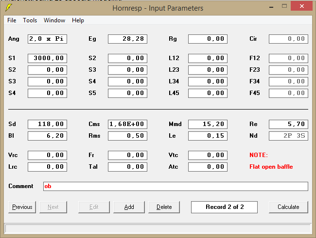Click the Eg field with 28,28

click(x=127, y=39)
